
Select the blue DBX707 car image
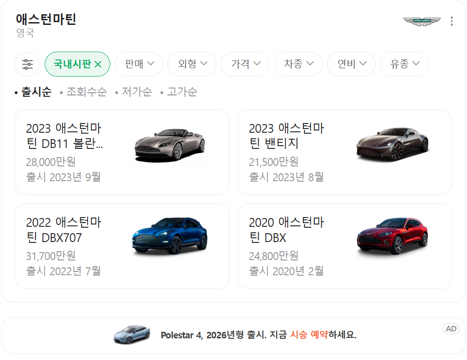point(170,236)
